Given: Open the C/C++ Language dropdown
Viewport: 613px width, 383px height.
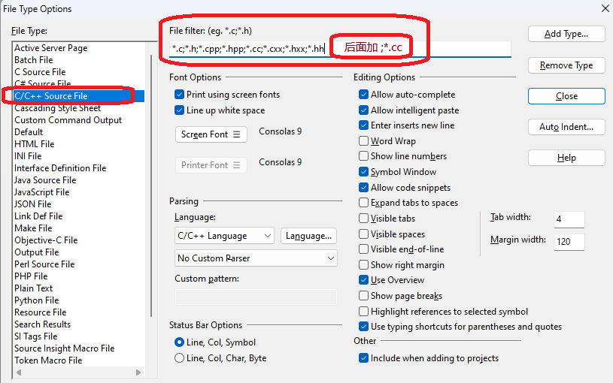Looking at the screenshot, I should click(224, 236).
